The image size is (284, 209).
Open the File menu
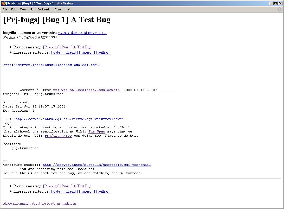5,9
